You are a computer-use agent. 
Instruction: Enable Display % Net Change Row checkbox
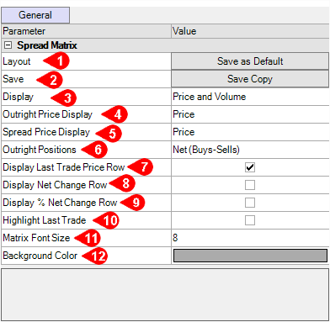click(250, 203)
